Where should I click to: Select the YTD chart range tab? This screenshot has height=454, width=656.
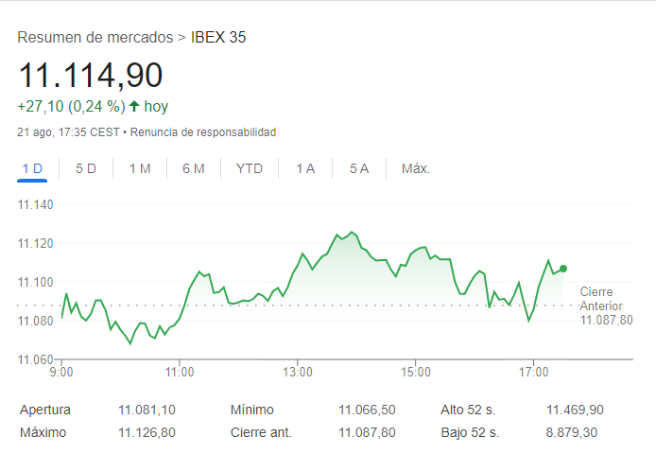pyautogui.click(x=250, y=168)
